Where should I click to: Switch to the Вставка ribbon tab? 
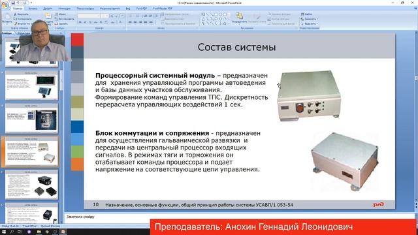tap(33, 8)
